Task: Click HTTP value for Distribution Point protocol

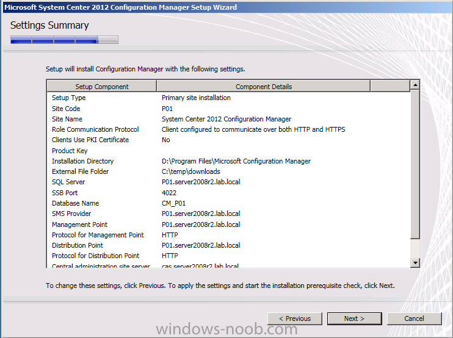Action: 170,256
